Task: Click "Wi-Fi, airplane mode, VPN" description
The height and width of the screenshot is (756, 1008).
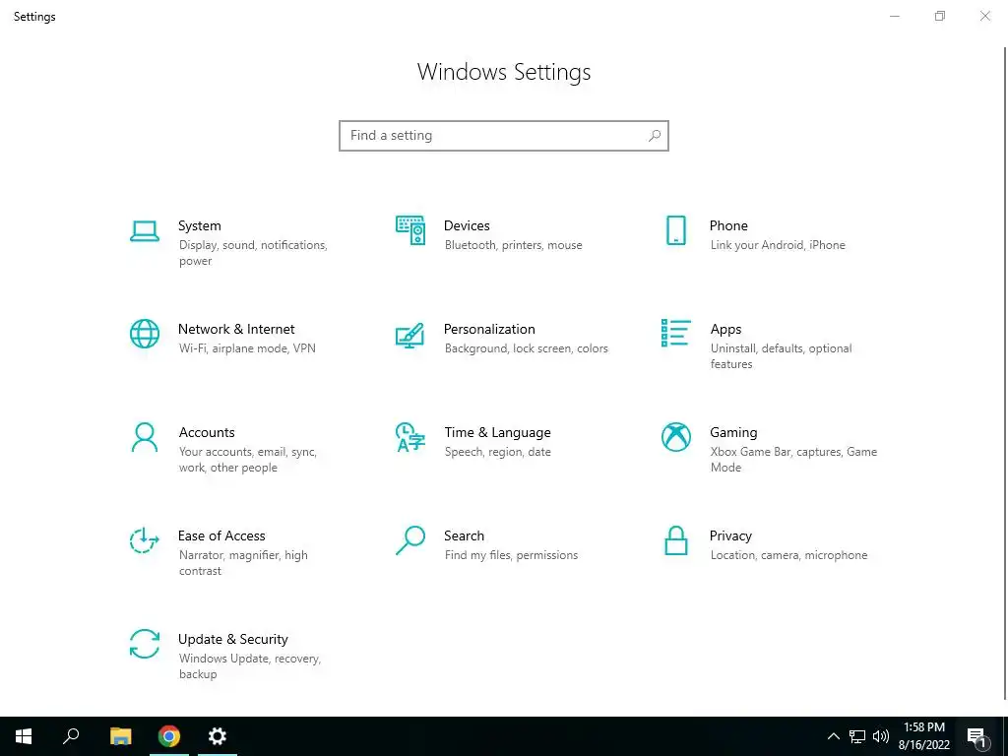Action: point(247,348)
